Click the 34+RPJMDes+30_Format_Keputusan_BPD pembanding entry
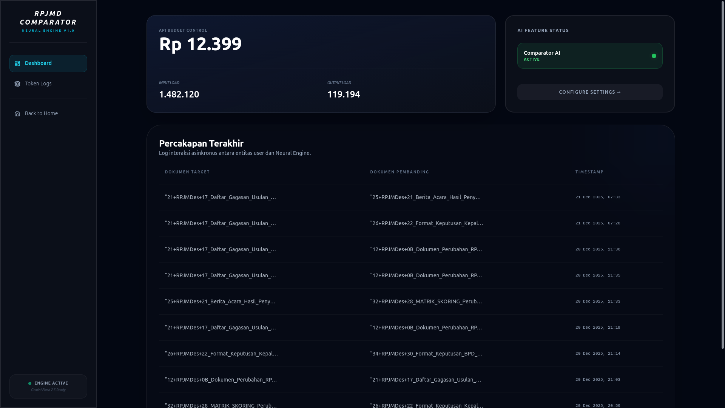 point(426,354)
